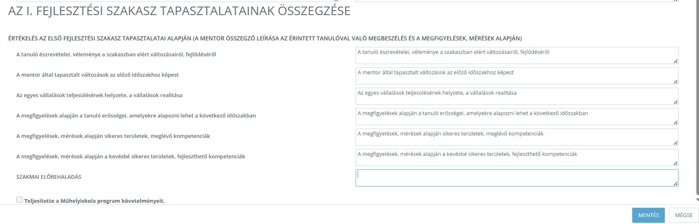
Task: Click the 'kevésbé sikeres területek' text area
Action: 517,157
